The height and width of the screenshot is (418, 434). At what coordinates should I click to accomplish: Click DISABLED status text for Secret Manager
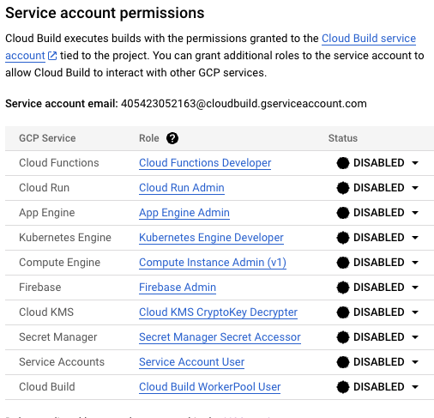(x=379, y=337)
